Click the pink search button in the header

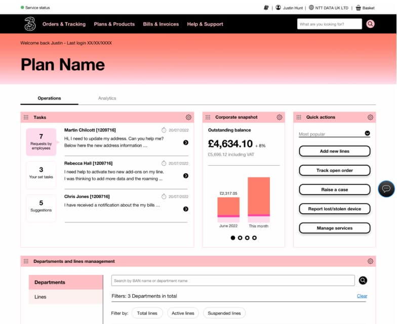point(370,24)
